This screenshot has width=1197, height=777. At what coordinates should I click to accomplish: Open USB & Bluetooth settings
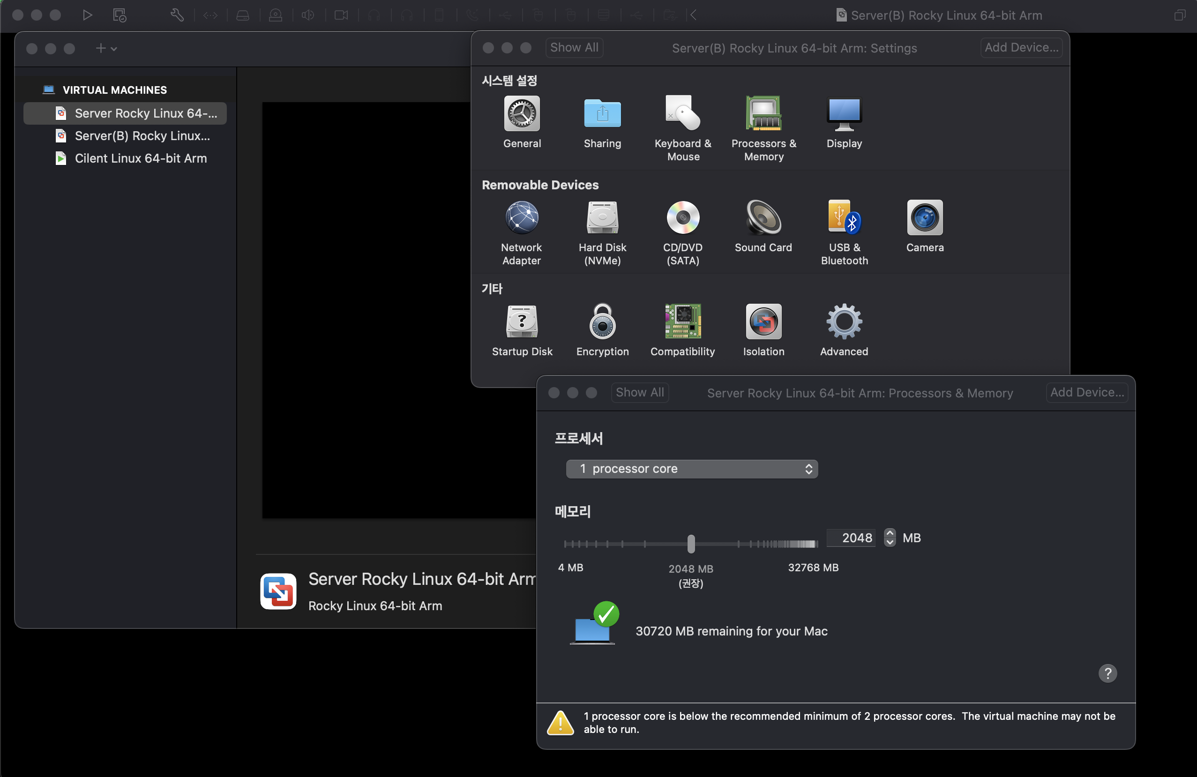click(x=844, y=218)
